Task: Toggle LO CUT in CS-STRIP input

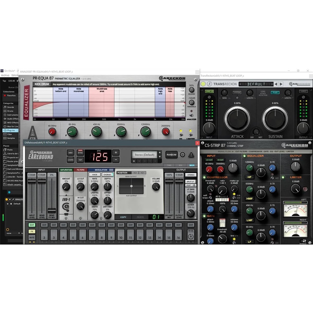Action: click(x=209, y=160)
